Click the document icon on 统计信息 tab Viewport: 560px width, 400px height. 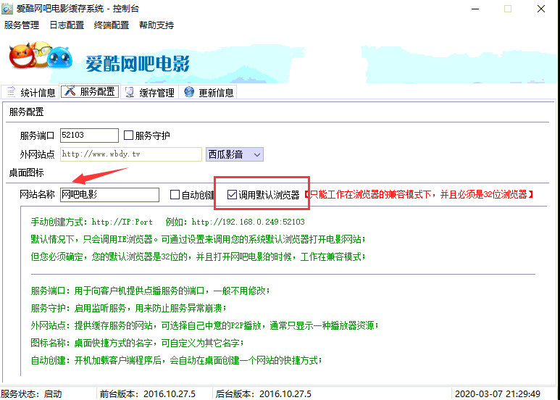click(x=11, y=92)
